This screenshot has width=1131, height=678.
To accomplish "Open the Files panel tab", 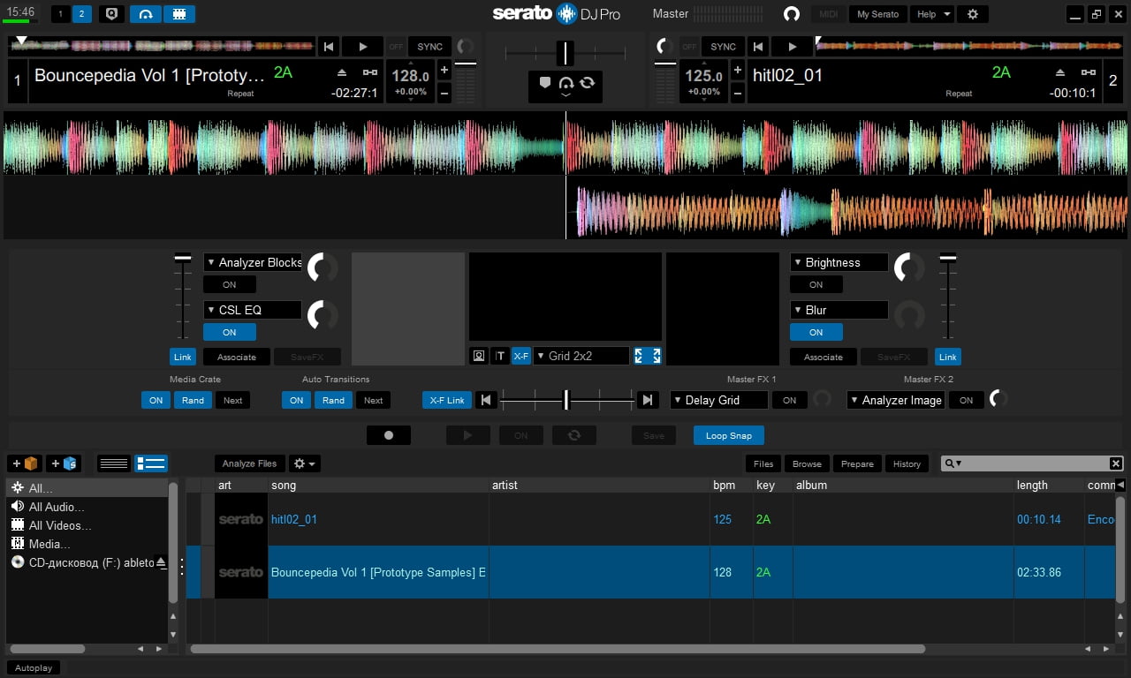I will (763, 463).
